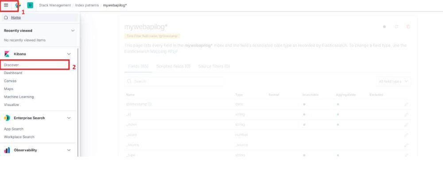The width and height of the screenshot is (443, 173).
Task: Sort by the Type column header
Action: coord(239,94)
